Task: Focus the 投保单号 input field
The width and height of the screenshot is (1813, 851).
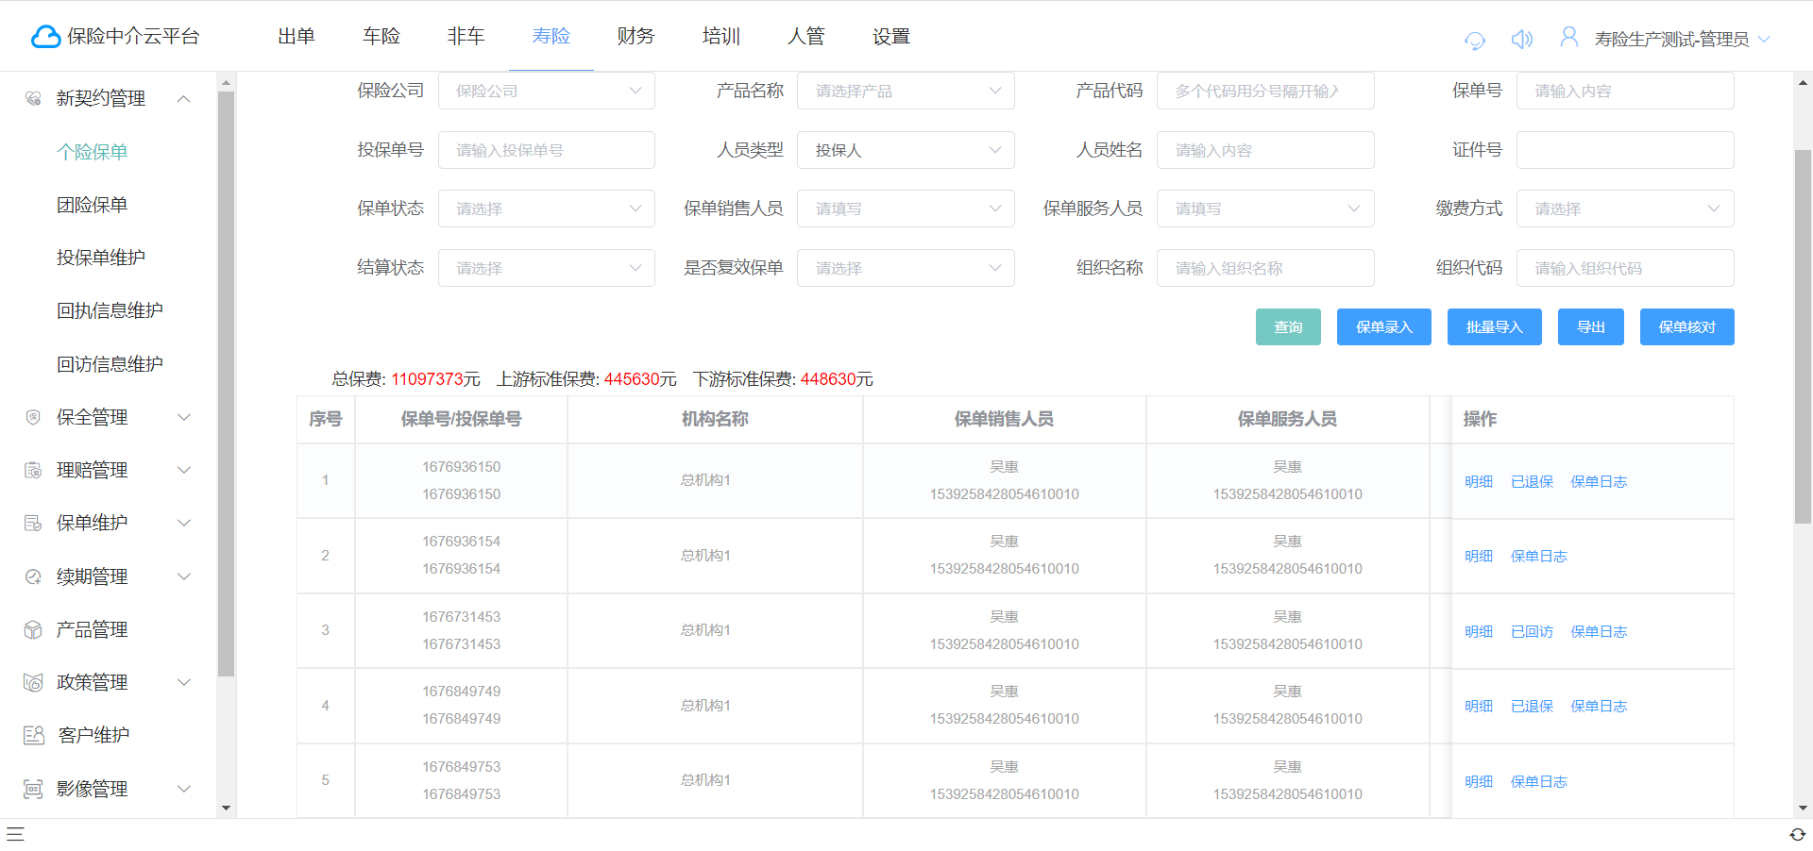Action: click(x=547, y=150)
